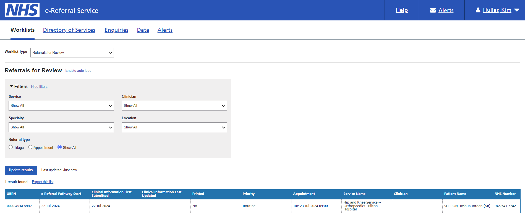Click the e-Referral Service title
The image size is (525, 219).
(x=72, y=10)
